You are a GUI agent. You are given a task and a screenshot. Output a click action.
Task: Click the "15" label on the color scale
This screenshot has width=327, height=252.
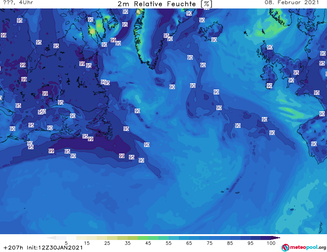tap(87, 243)
